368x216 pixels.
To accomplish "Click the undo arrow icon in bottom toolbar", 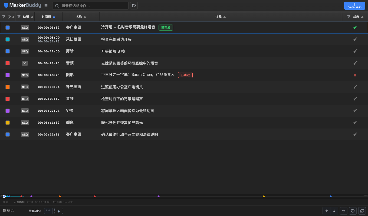I will [x=344, y=211].
